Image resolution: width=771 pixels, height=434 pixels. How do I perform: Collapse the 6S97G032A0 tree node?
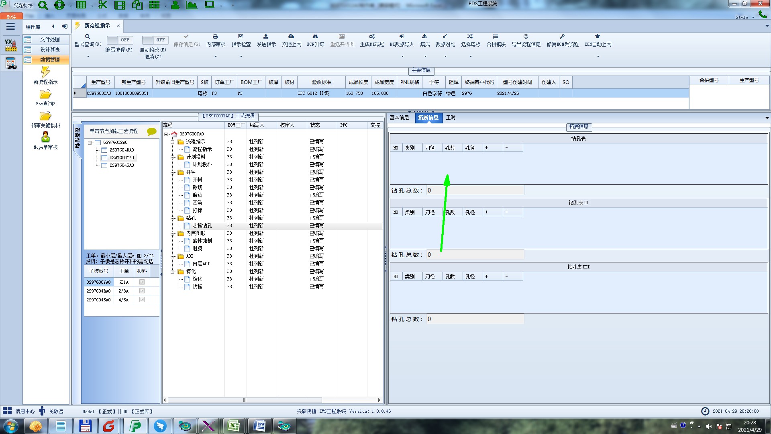pyautogui.click(x=90, y=143)
